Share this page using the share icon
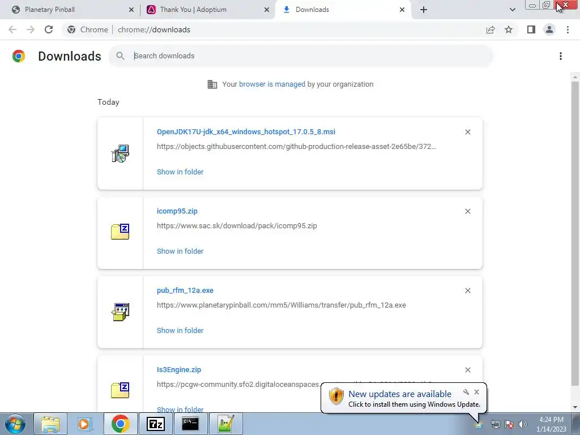 [x=491, y=29]
